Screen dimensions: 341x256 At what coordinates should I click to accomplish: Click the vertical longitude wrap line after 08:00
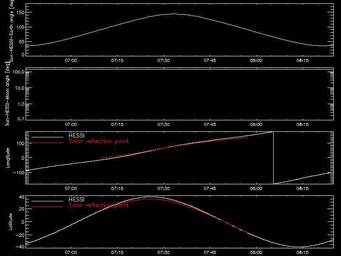pos(273,158)
